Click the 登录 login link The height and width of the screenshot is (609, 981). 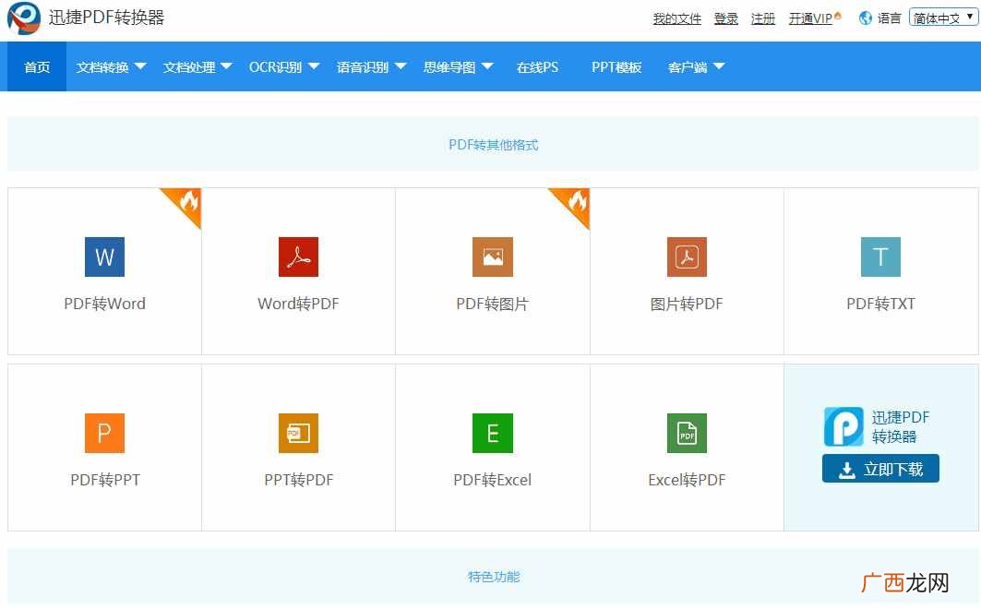coord(725,18)
